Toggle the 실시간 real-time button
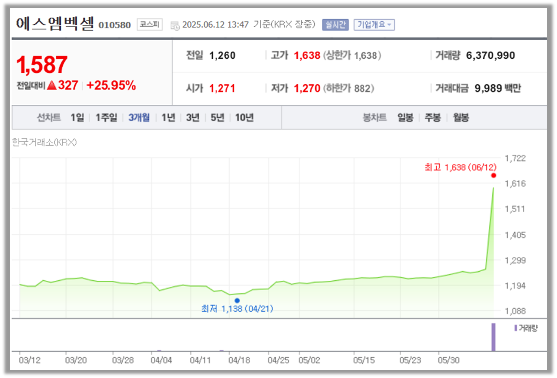 tap(335, 24)
